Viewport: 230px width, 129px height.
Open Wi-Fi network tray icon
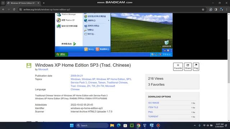pyautogui.click(x=204, y=125)
